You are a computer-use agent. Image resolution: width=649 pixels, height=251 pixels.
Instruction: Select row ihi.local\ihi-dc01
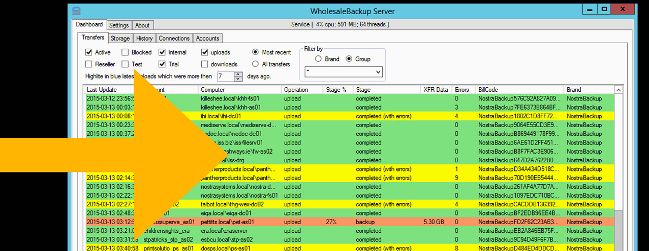(x=349, y=116)
